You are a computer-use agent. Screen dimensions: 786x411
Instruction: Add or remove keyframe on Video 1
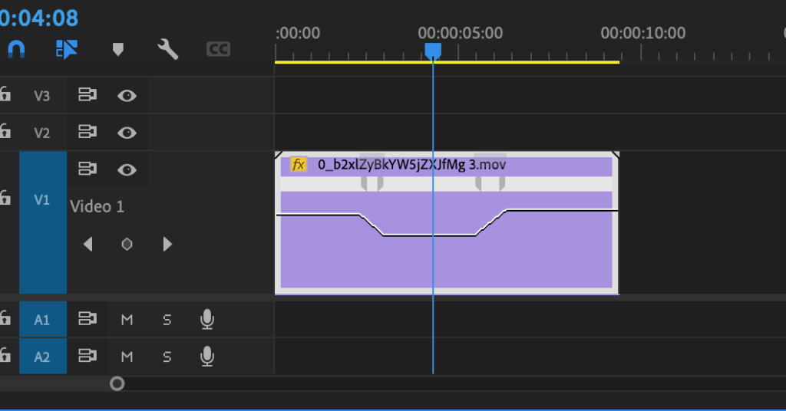tap(127, 245)
